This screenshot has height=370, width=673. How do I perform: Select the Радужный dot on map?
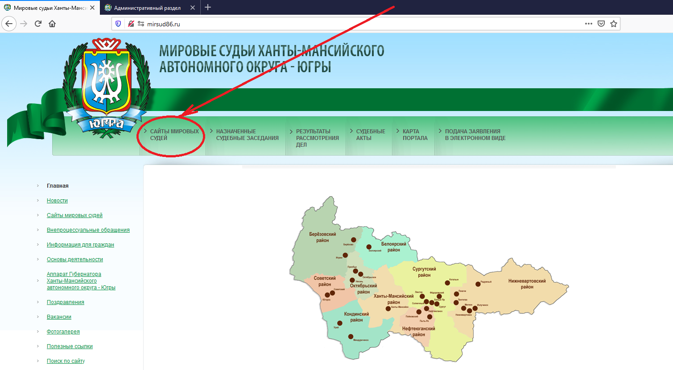click(478, 284)
